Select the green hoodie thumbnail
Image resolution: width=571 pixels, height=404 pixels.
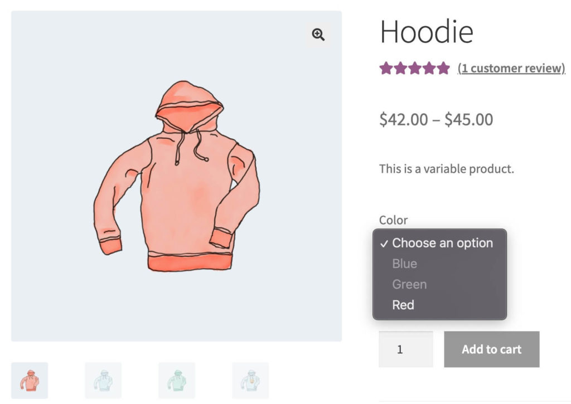pyautogui.click(x=177, y=381)
